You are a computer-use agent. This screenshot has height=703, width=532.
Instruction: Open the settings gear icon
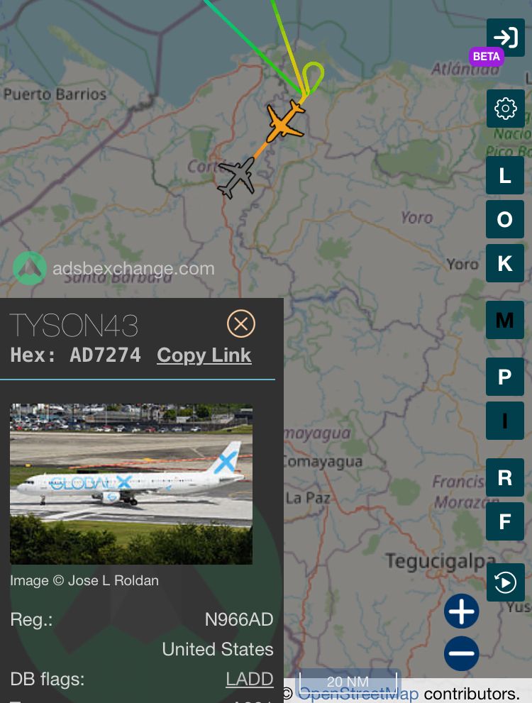point(506,109)
